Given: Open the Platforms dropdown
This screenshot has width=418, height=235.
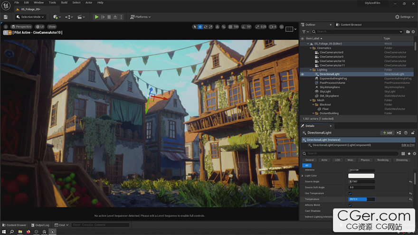Looking at the screenshot, I should point(141,17).
